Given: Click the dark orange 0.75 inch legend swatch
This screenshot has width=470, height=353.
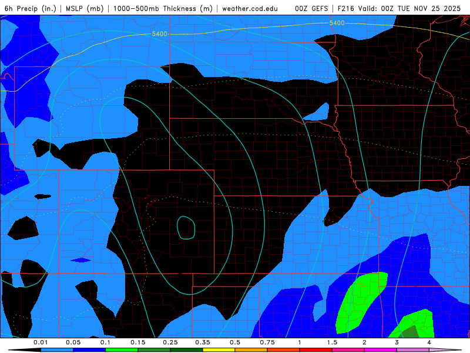Looking at the screenshot, I should (284, 350).
